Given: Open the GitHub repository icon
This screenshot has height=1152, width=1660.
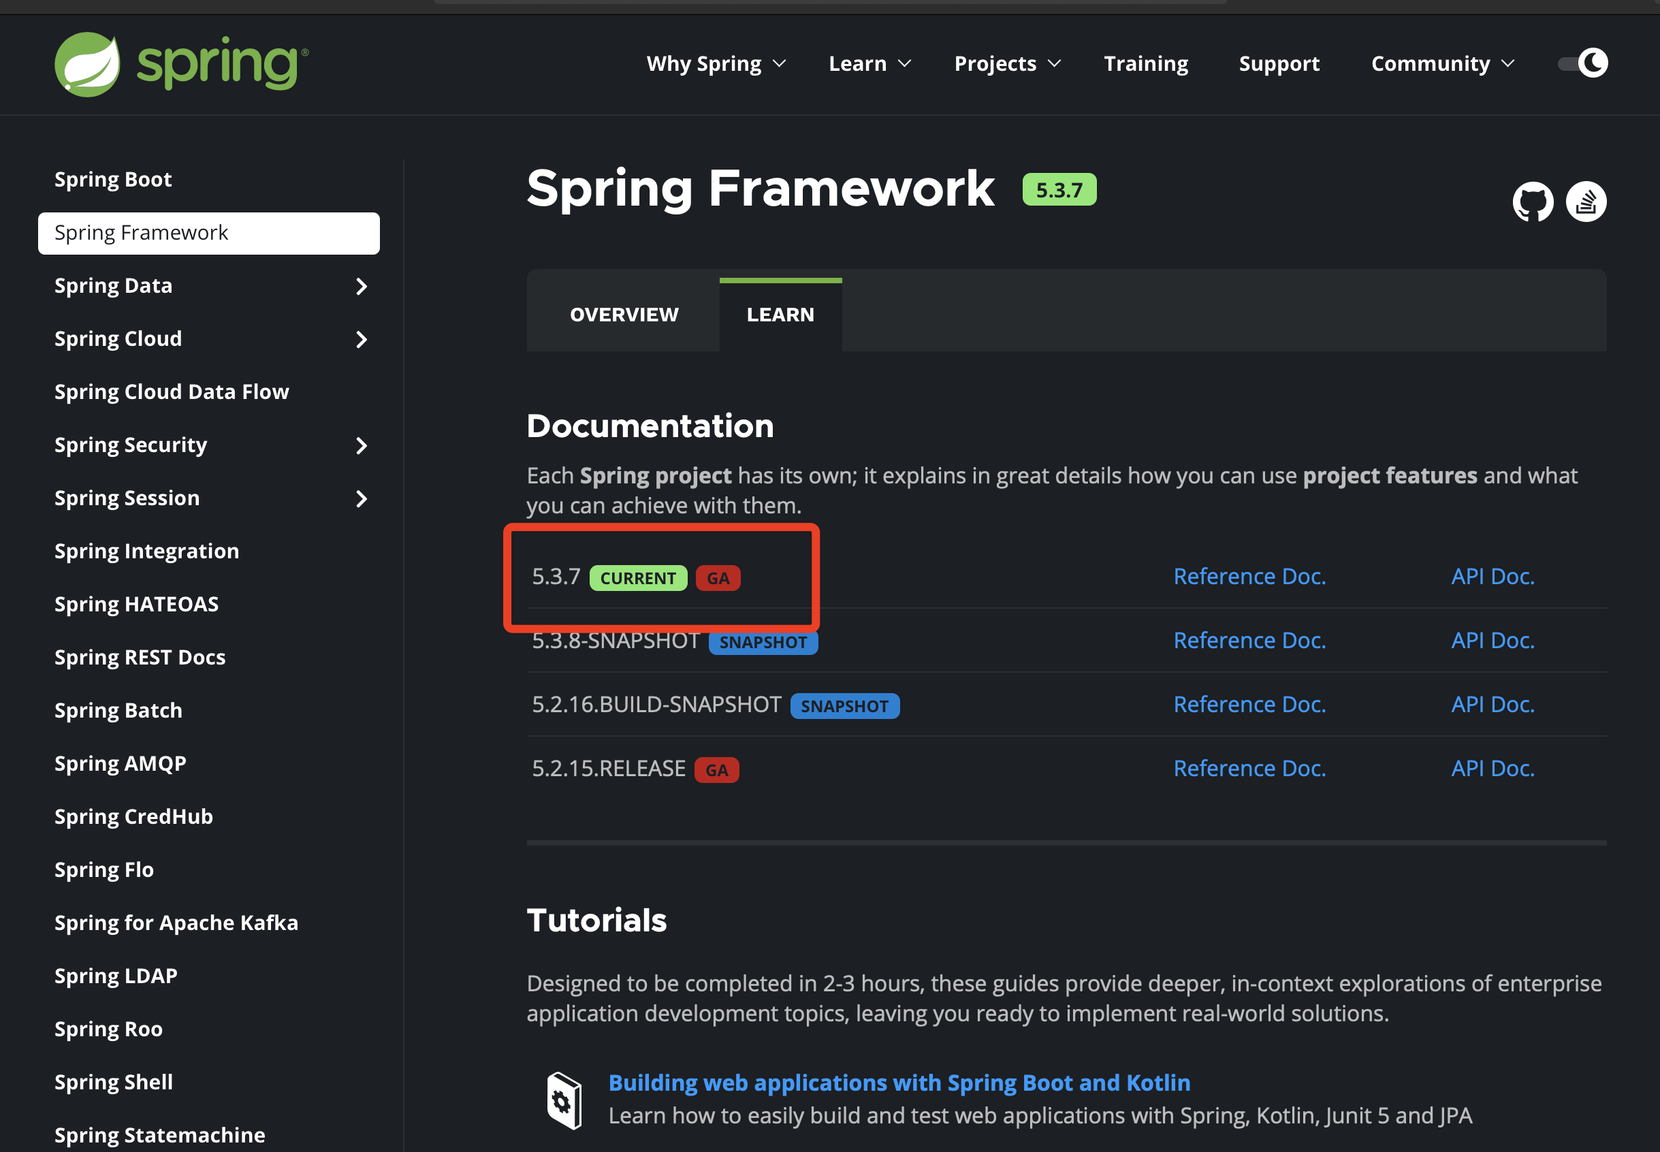Looking at the screenshot, I should pyautogui.click(x=1532, y=202).
